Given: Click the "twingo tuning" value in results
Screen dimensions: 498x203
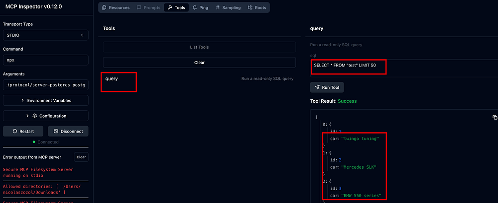Looking at the screenshot, I should click(x=360, y=138).
